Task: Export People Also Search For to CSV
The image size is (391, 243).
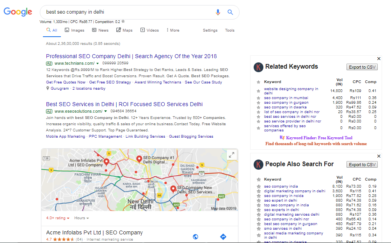Action: tap(362, 165)
